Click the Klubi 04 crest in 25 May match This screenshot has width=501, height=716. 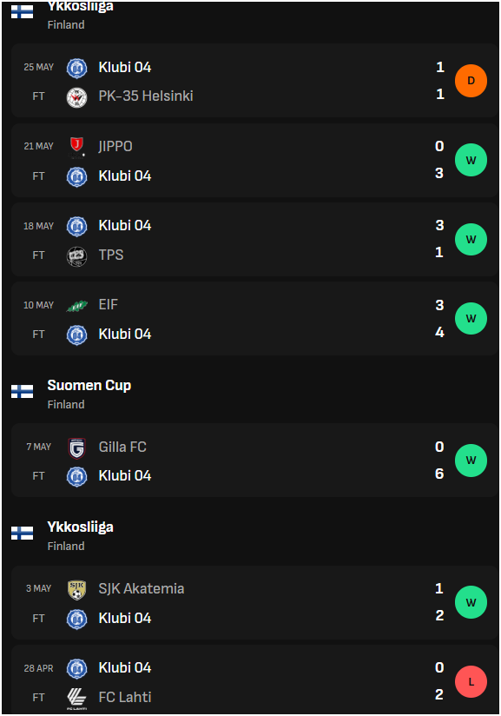coord(76,68)
